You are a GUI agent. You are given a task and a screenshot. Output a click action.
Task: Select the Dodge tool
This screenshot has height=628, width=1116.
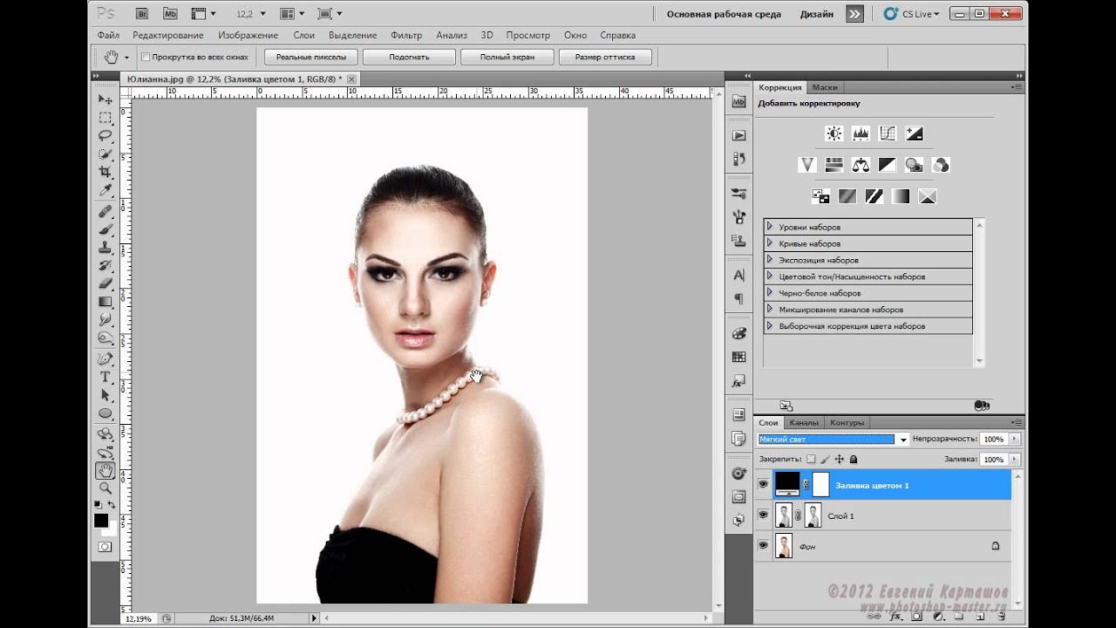(105, 338)
